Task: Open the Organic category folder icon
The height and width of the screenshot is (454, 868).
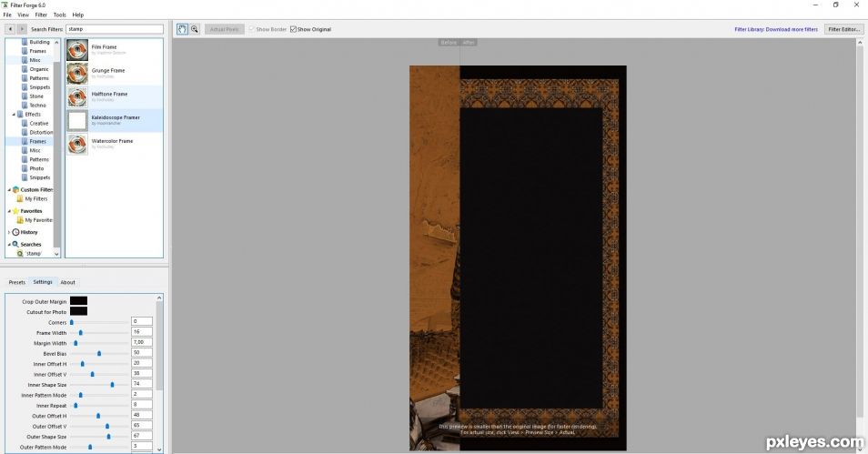Action: click(x=25, y=69)
